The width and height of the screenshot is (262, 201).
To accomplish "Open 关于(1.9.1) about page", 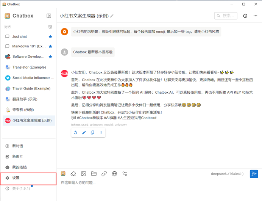I will [x=29, y=188].
